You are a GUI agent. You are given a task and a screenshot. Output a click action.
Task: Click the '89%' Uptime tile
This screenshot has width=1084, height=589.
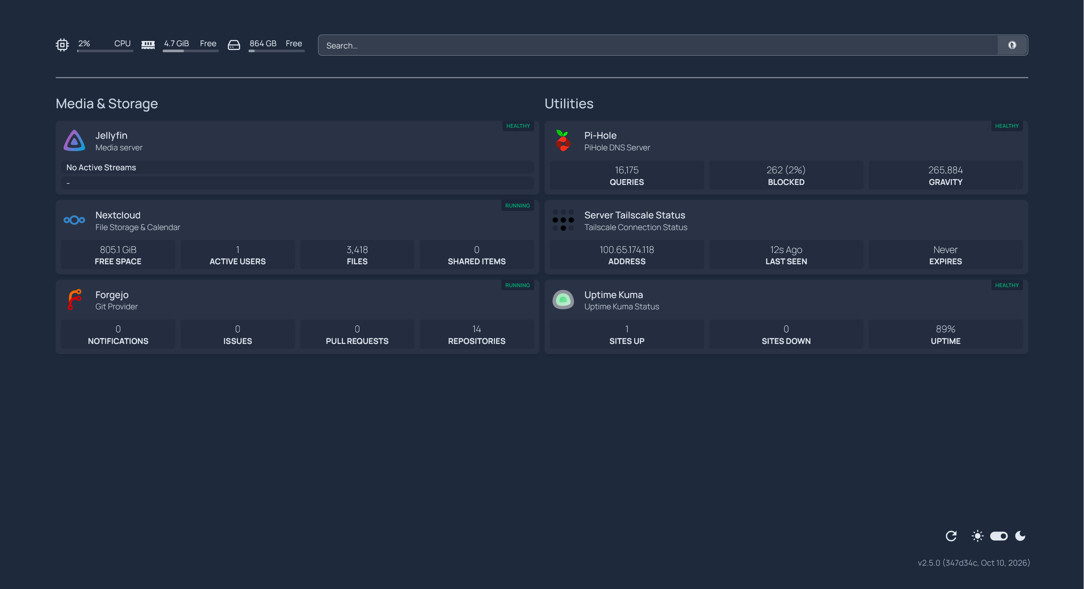945,335
